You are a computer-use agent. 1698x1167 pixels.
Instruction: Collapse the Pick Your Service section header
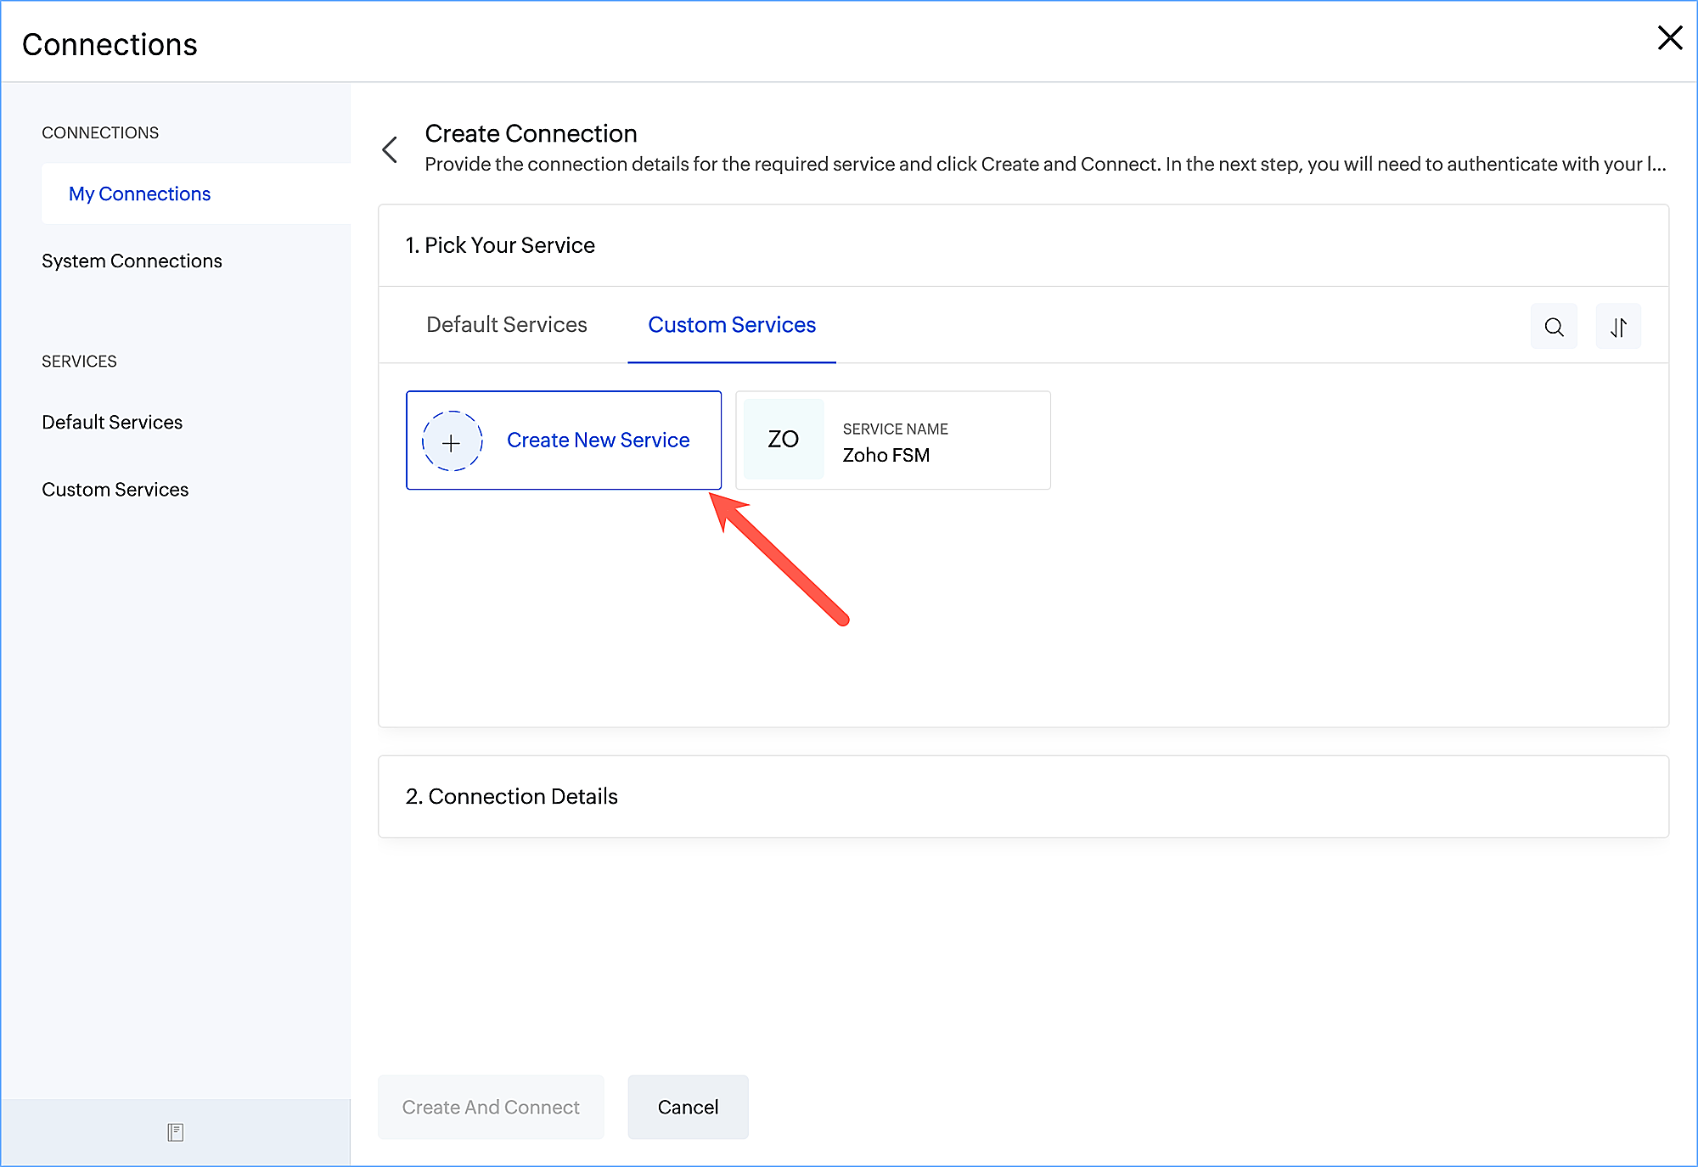(500, 246)
